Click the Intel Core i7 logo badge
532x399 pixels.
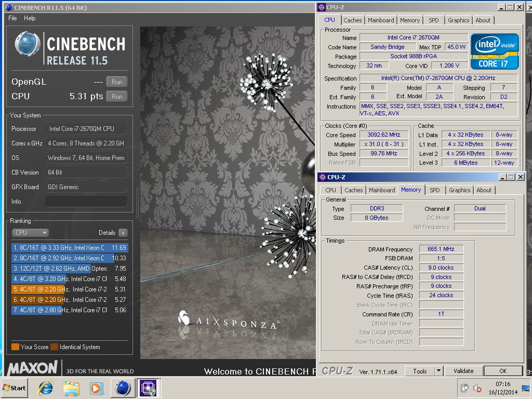point(495,51)
